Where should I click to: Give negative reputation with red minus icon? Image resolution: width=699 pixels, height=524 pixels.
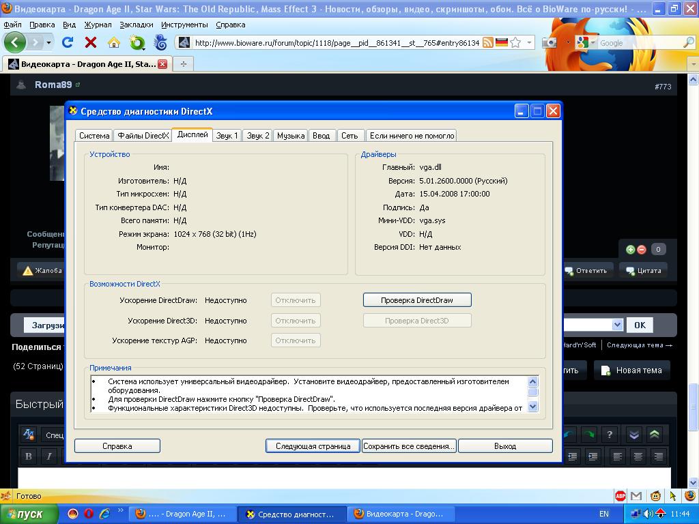(642, 250)
